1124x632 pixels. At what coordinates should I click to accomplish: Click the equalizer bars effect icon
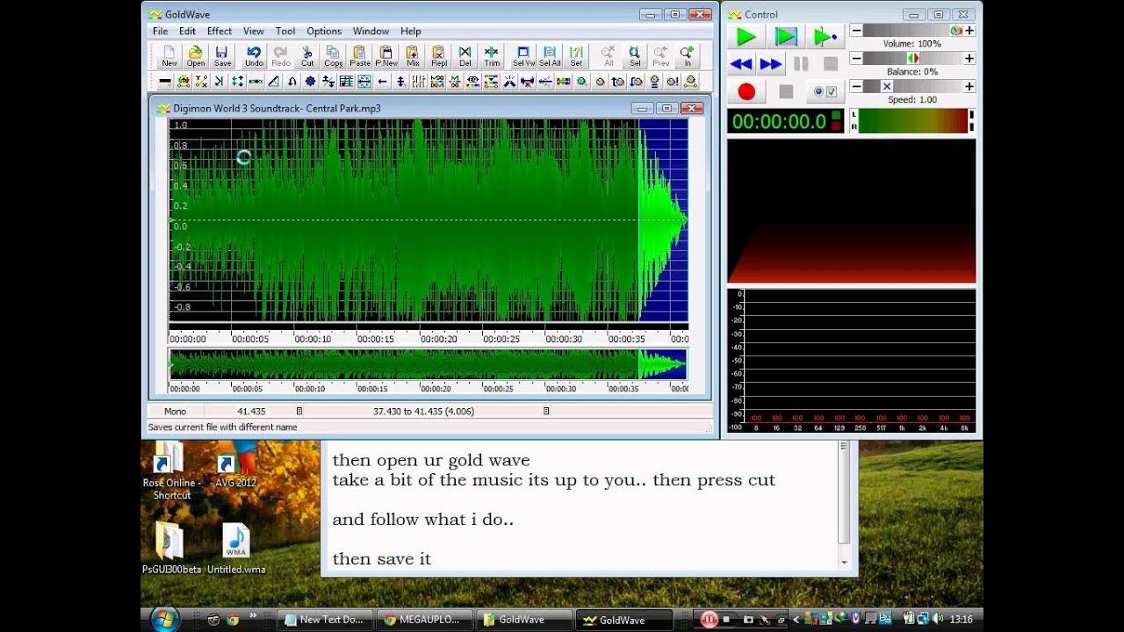coord(418,82)
